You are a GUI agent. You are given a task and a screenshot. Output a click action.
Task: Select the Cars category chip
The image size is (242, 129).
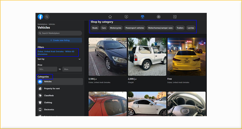click(x=104, y=28)
